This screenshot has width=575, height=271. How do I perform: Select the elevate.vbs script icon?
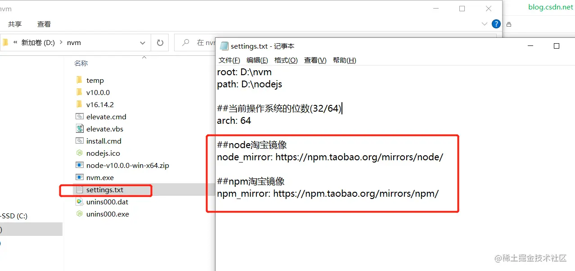pyautogui.click(x=78, y=128)
